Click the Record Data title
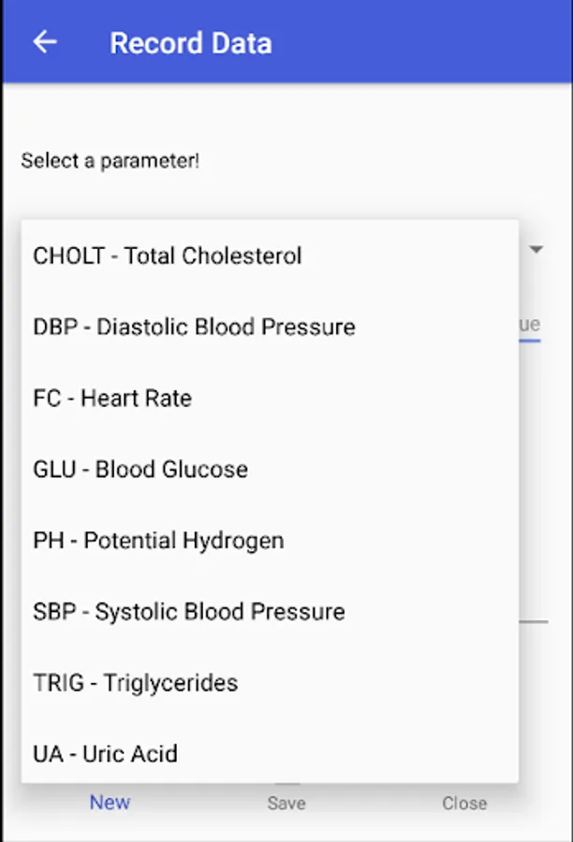This screenshot has width=573, height=842. pos(191,43)
